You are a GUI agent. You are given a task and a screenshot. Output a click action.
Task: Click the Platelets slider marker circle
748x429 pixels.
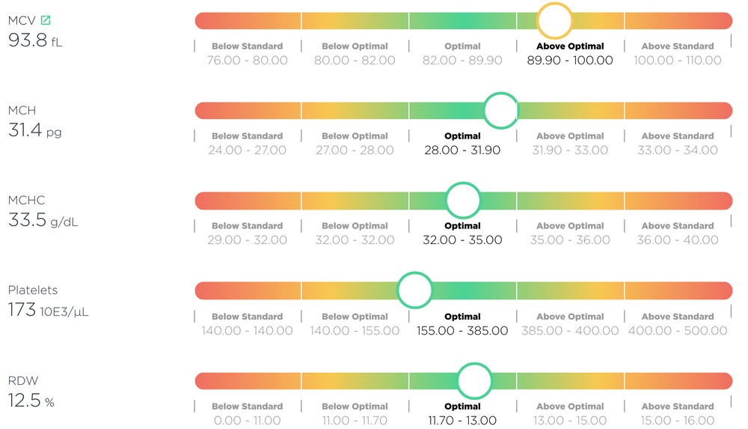pyautogui.click(x=414, y=290)
